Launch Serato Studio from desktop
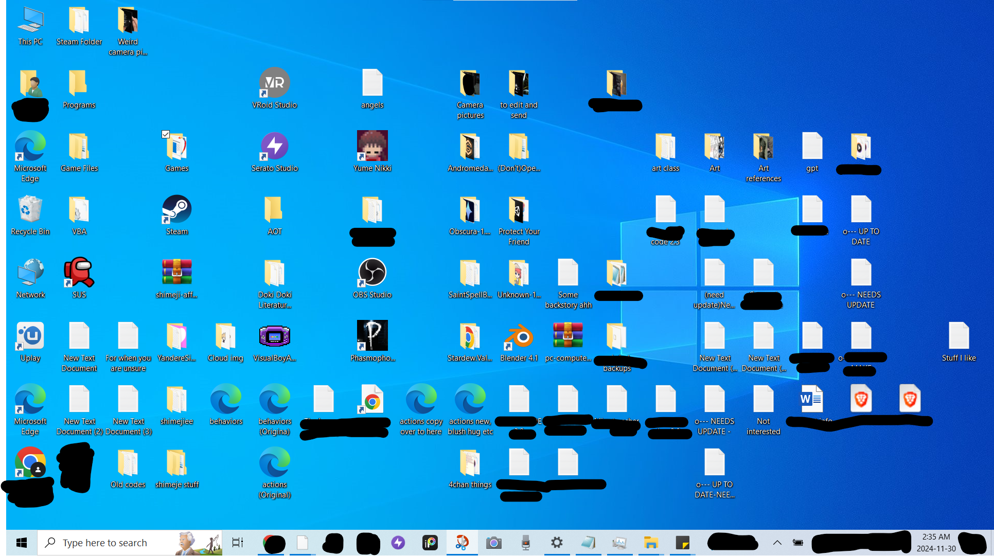This screenshot has width=994, height=556. [274, 152]
